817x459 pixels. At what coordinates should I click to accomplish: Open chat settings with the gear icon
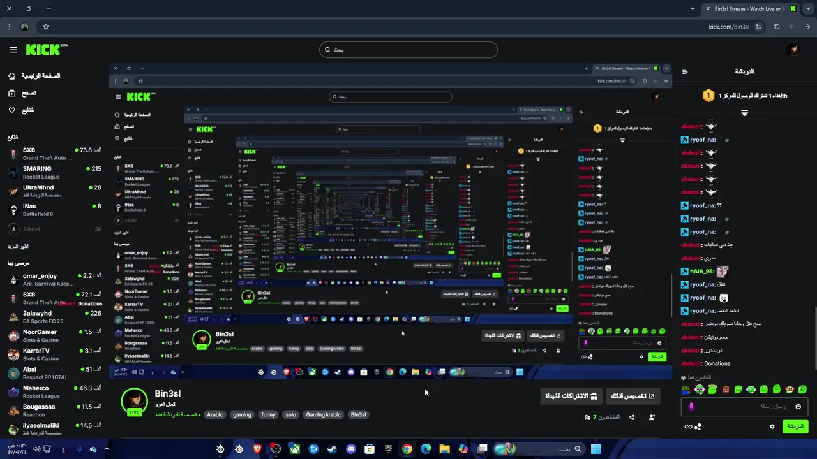[772, 426]
